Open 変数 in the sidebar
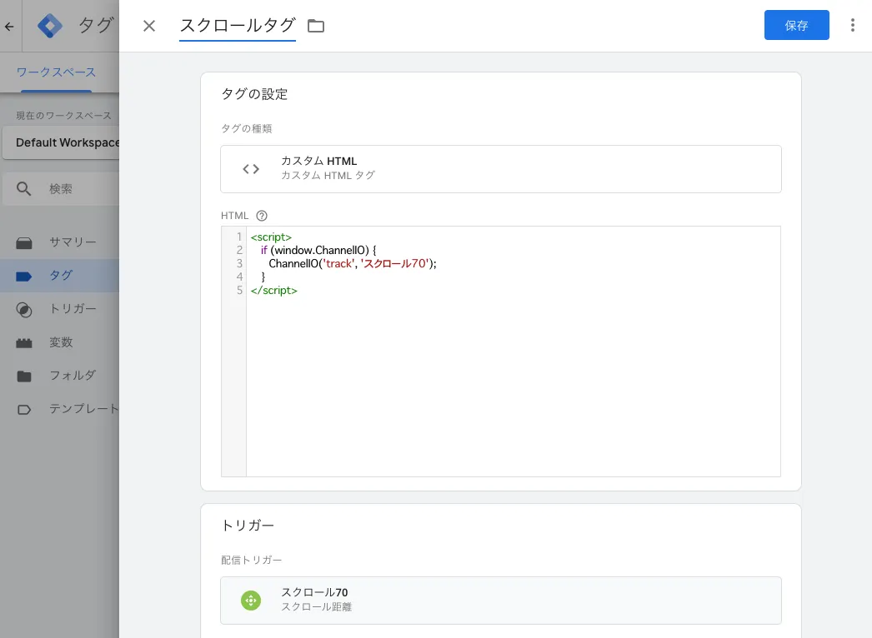The width and height of the screenshot is (872, 638). click(61, 342)
